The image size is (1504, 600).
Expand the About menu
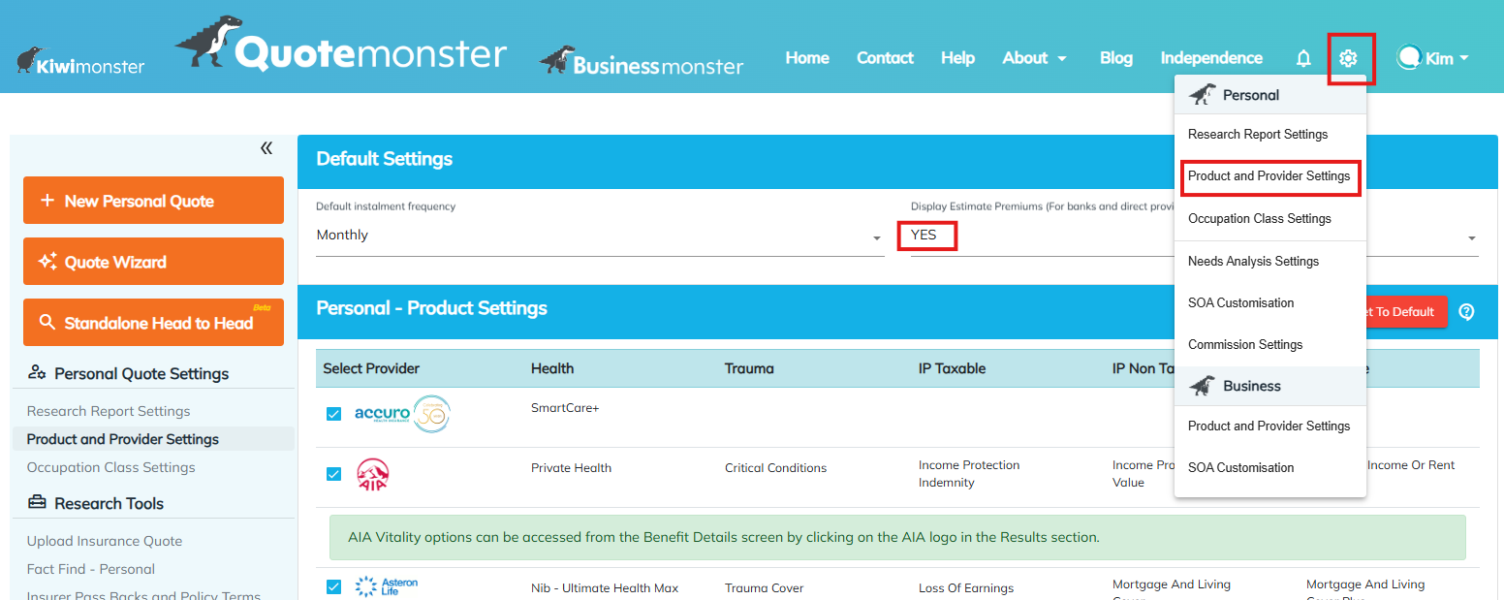point(1034,58)
